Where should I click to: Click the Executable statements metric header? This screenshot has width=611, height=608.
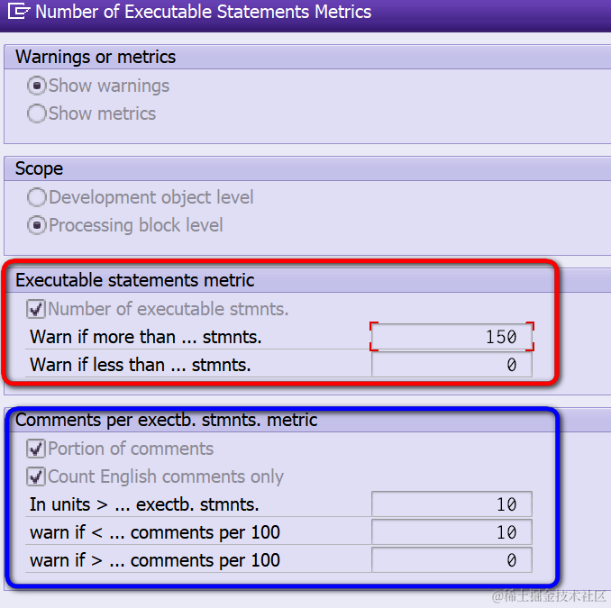(135, 280)
